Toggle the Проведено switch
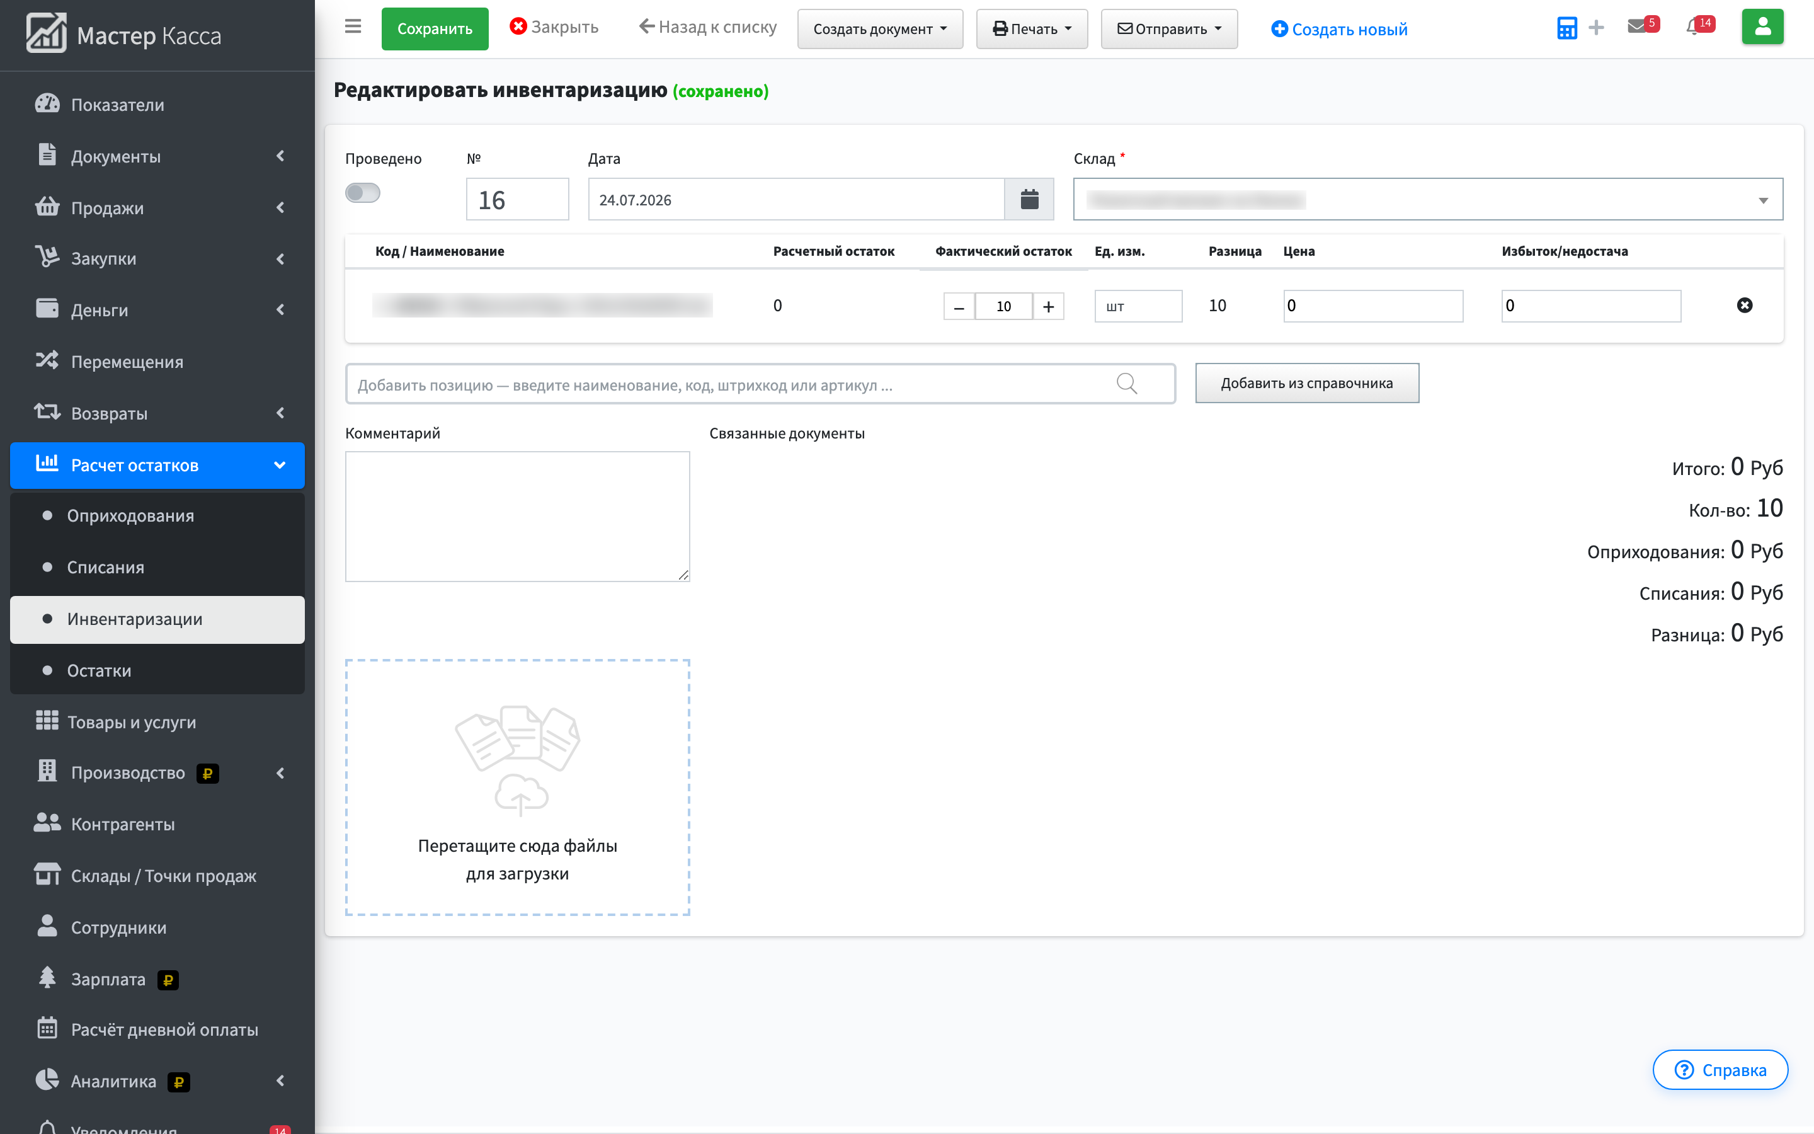This screenshot has height=1134, width=1814. 363,193
